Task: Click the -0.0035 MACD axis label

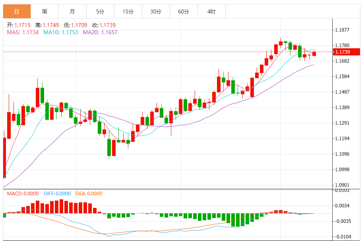Action: 343,221
